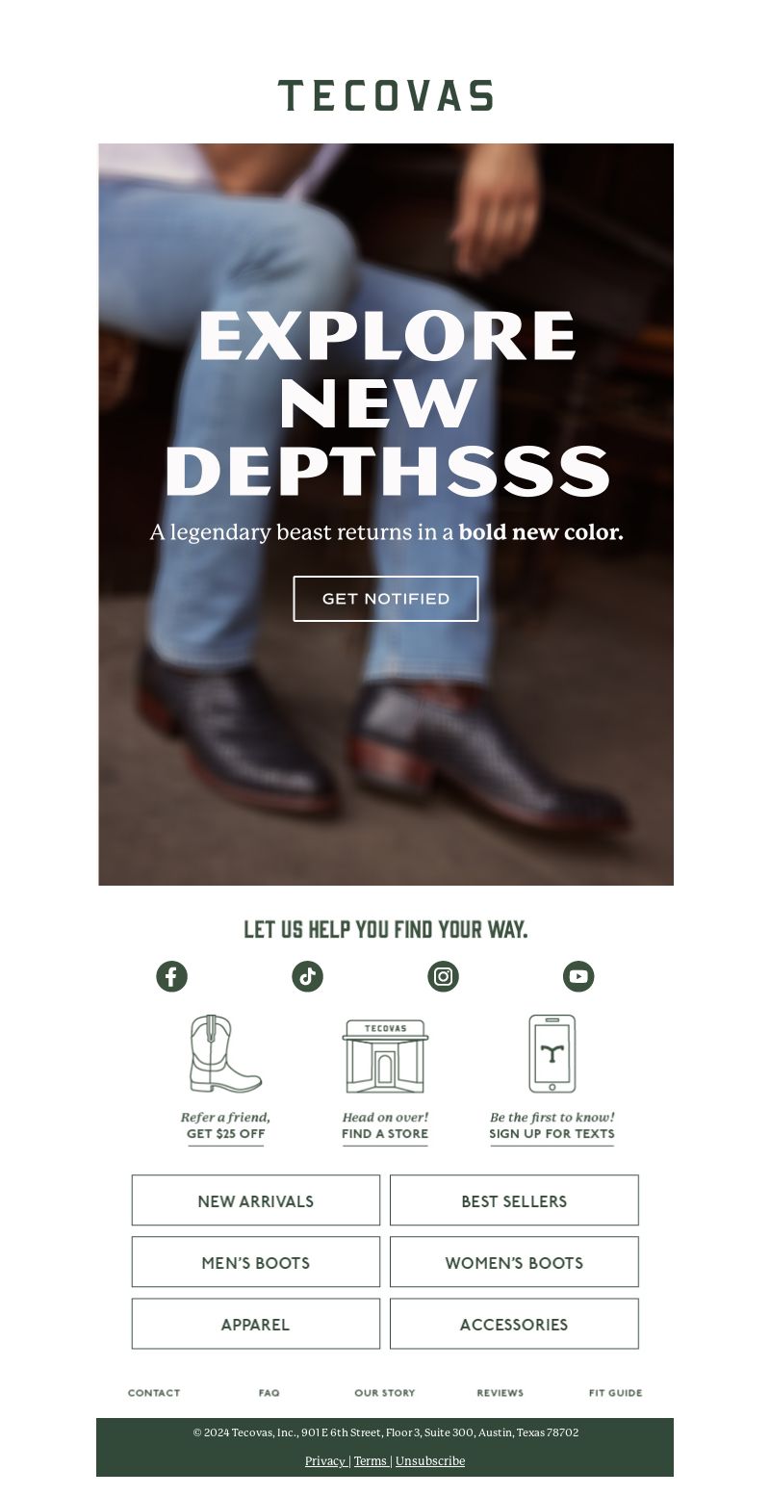The height and width of the screenshot is (1496, 770).
Task: Click the TECOVAS logo at top
Action: tap(386, 95)
